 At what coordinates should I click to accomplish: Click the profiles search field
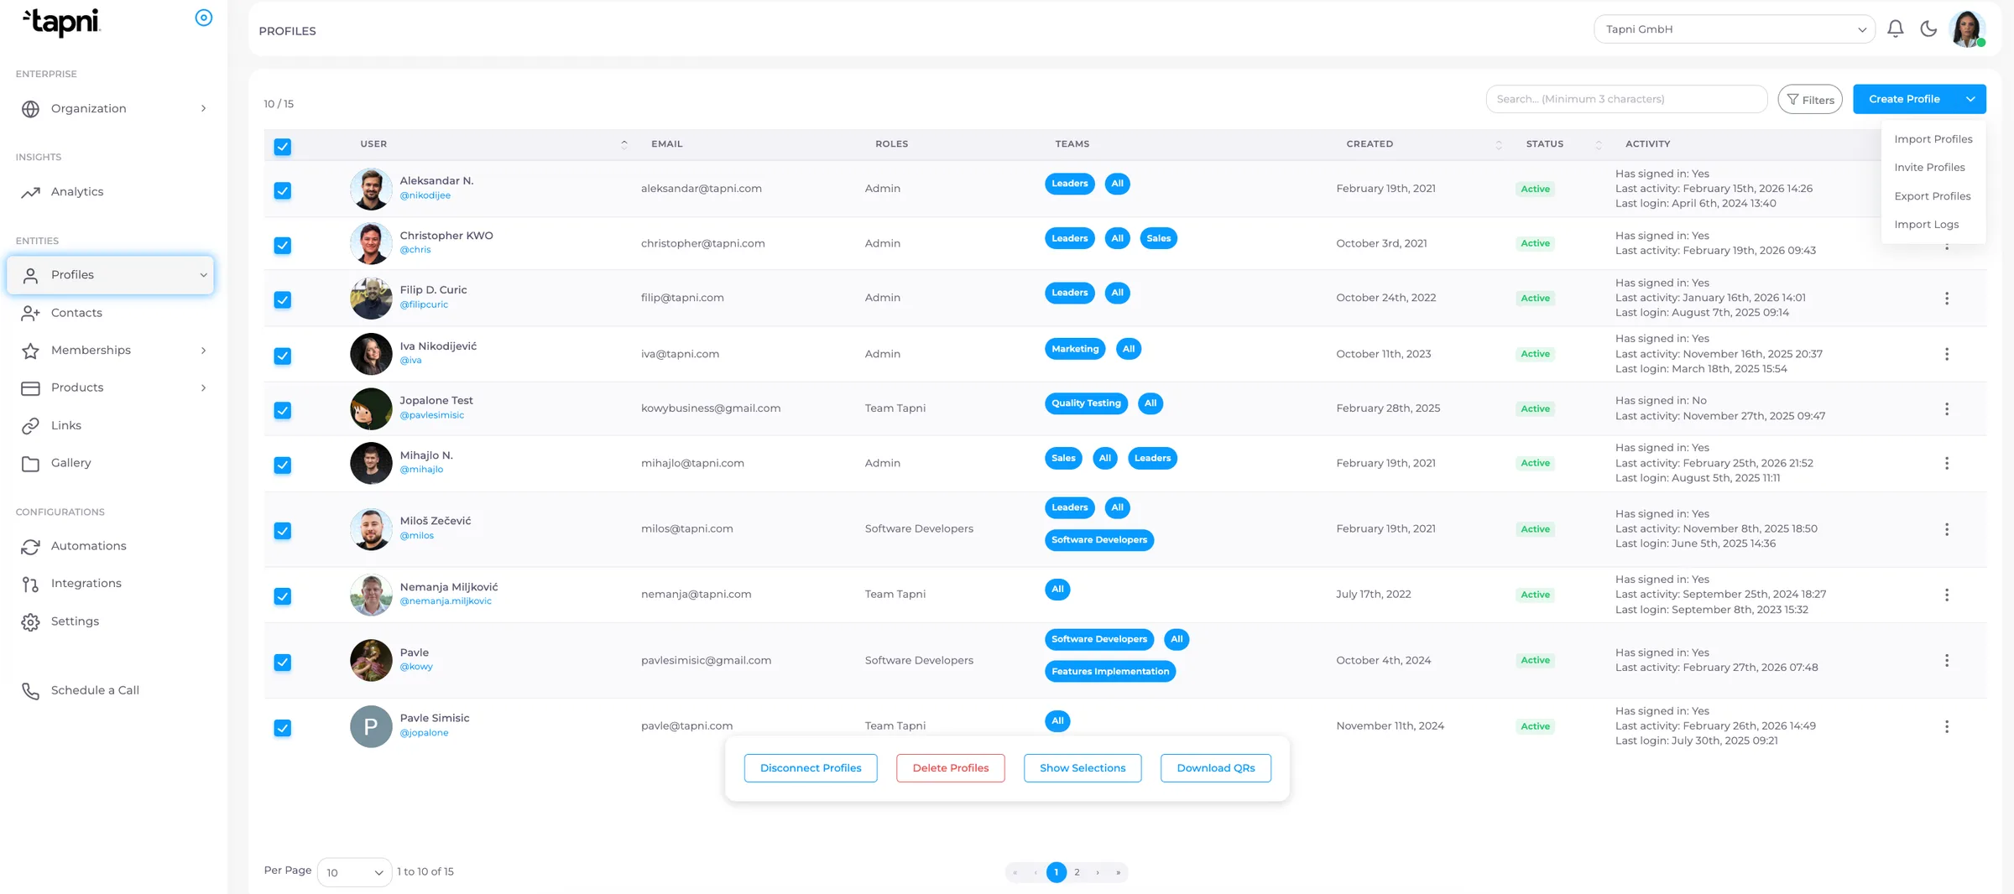(1626, 99)
